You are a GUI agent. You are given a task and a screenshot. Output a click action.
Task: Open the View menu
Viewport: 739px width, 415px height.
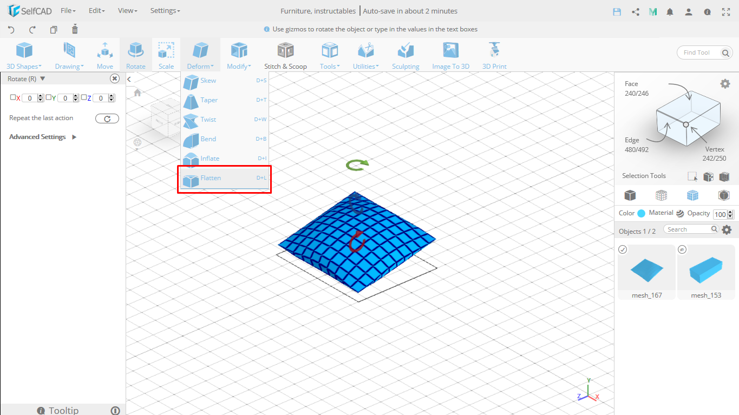tap(128, 11)
